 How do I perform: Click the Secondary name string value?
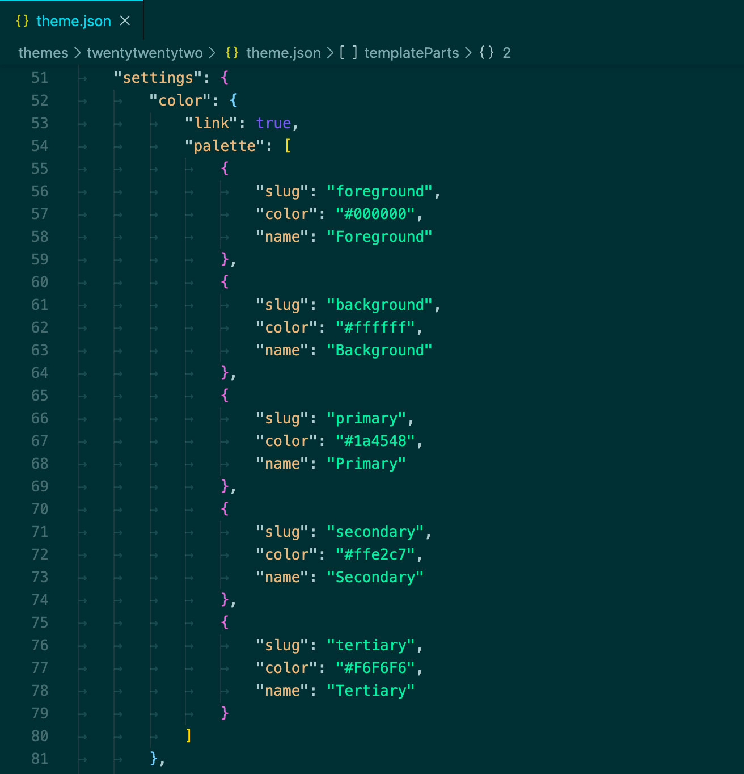pos(375,577)
